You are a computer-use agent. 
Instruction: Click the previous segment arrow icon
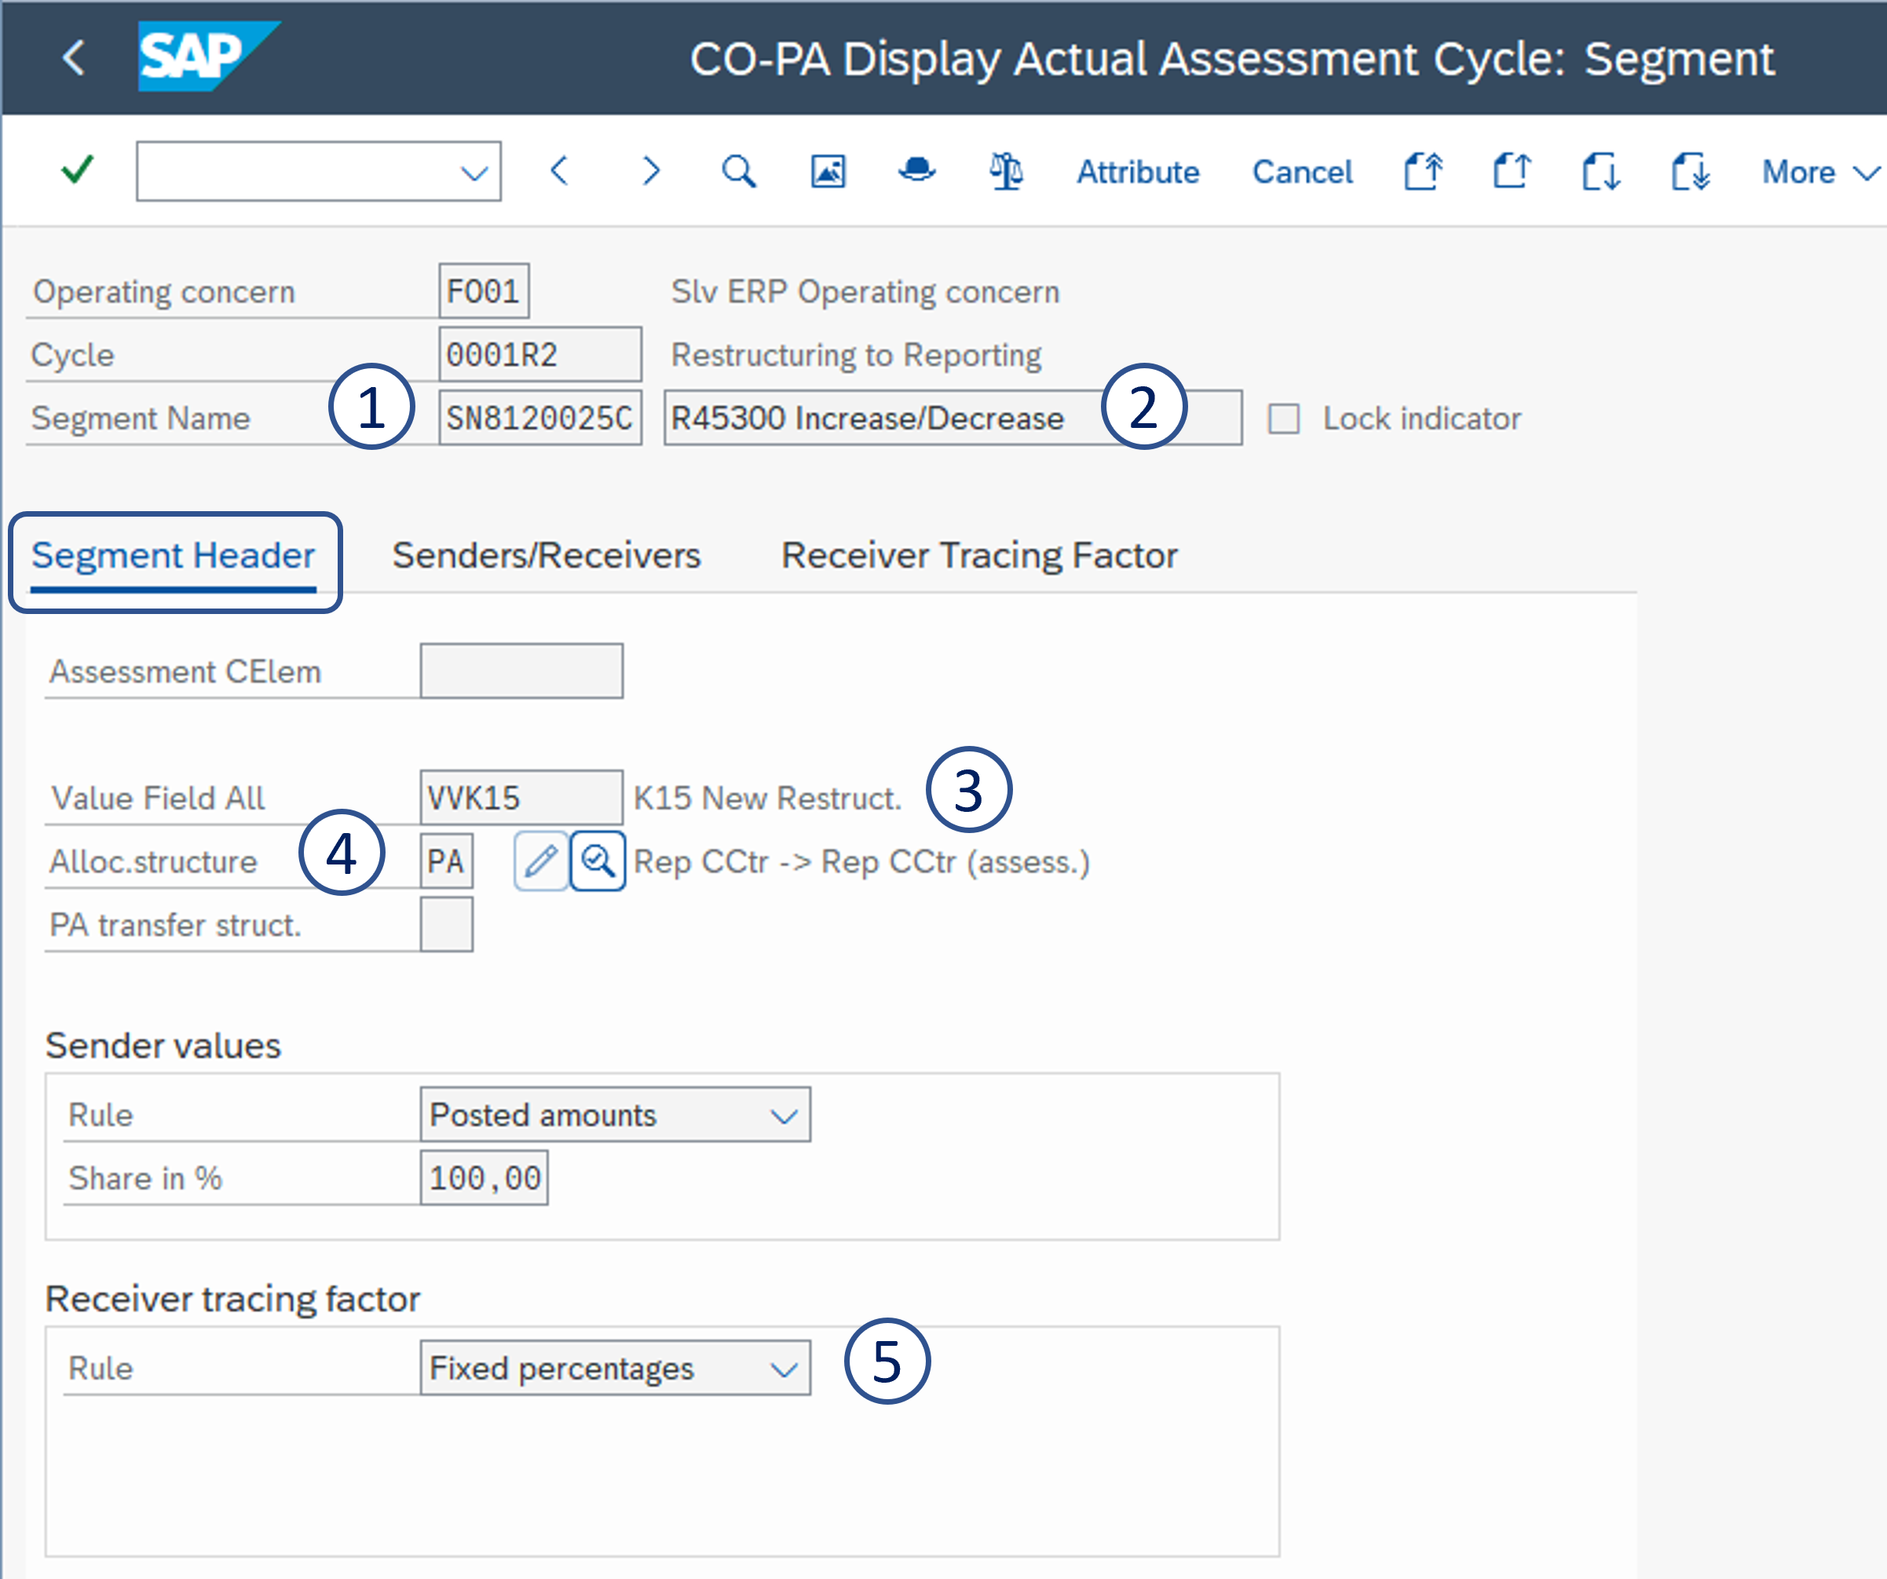(x=559, y=170)
